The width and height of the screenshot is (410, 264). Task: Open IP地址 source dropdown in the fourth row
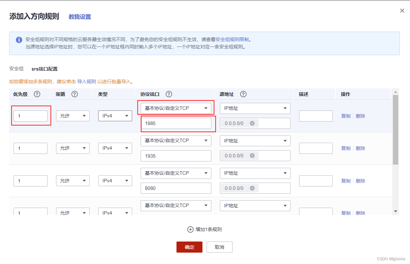pyautogui.click(x=255, y=206)
